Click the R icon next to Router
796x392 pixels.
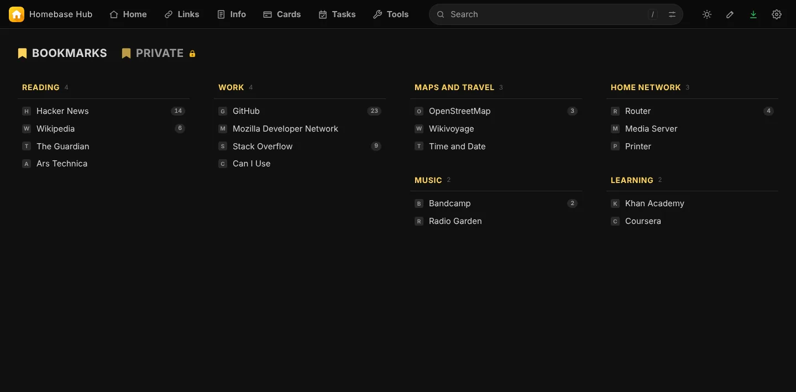point(615,111)
